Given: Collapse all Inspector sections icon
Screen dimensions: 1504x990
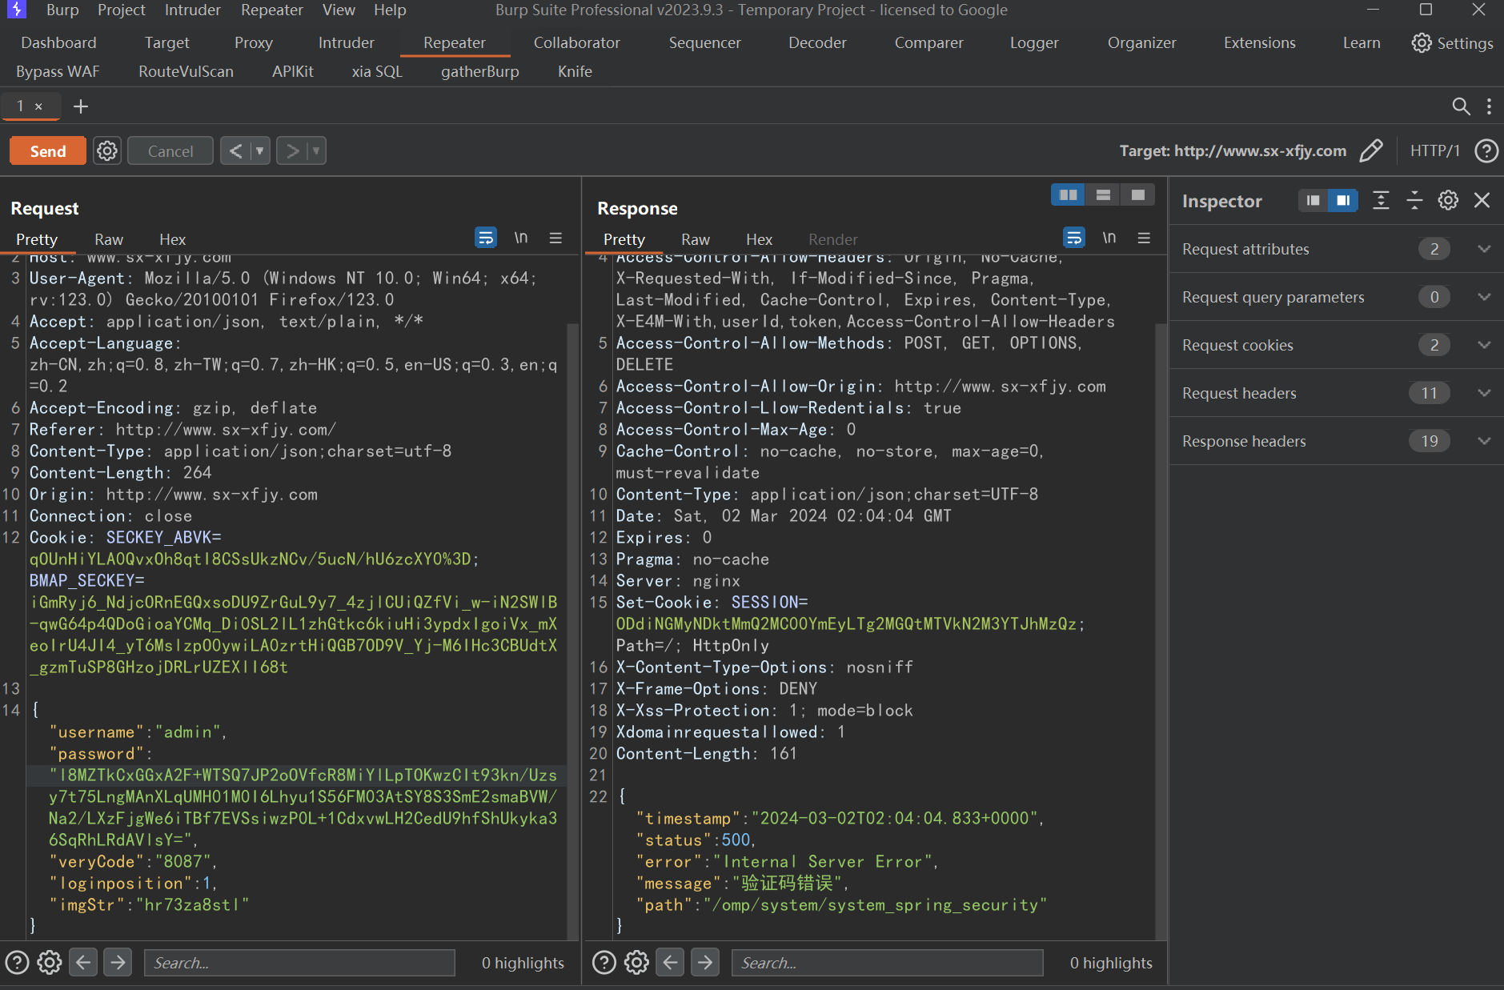Looking at the screenshot, I should coord(1414,200).
